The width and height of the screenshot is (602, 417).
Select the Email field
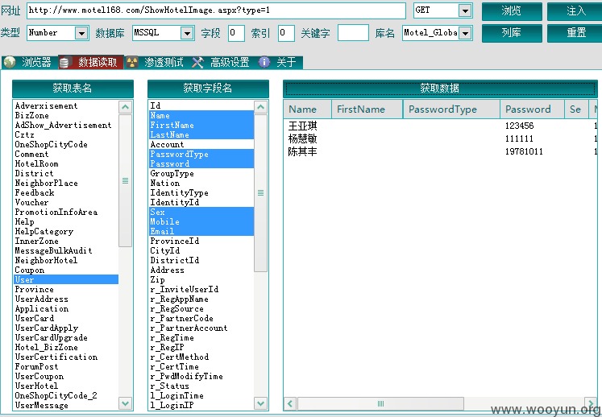[x=201, y=231]
